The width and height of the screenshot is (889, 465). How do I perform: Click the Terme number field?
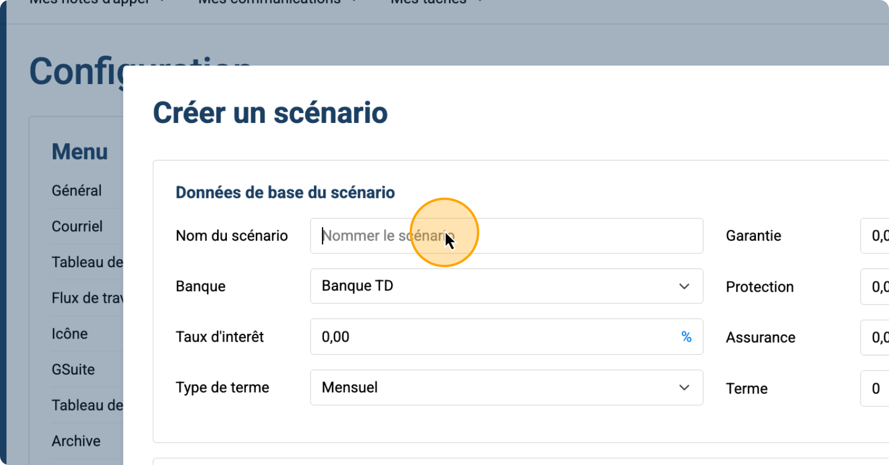point(875,388)
